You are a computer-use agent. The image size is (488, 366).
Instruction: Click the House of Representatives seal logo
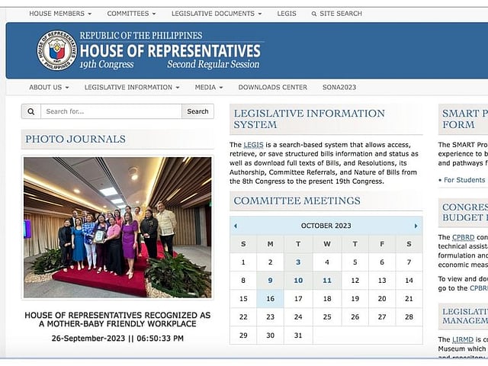click(x=56, y=50)
